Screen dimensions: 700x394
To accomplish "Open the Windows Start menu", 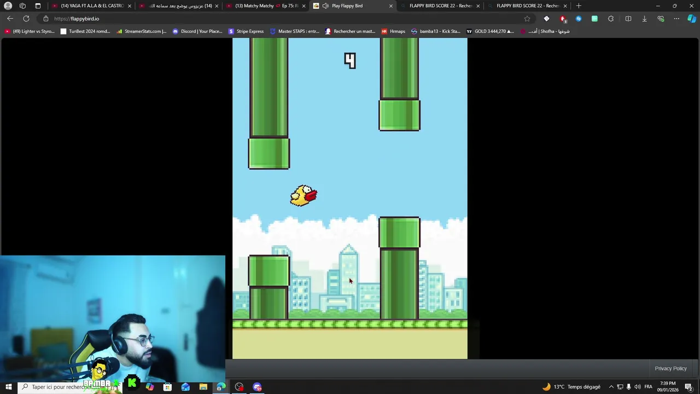I will point(8,387).
